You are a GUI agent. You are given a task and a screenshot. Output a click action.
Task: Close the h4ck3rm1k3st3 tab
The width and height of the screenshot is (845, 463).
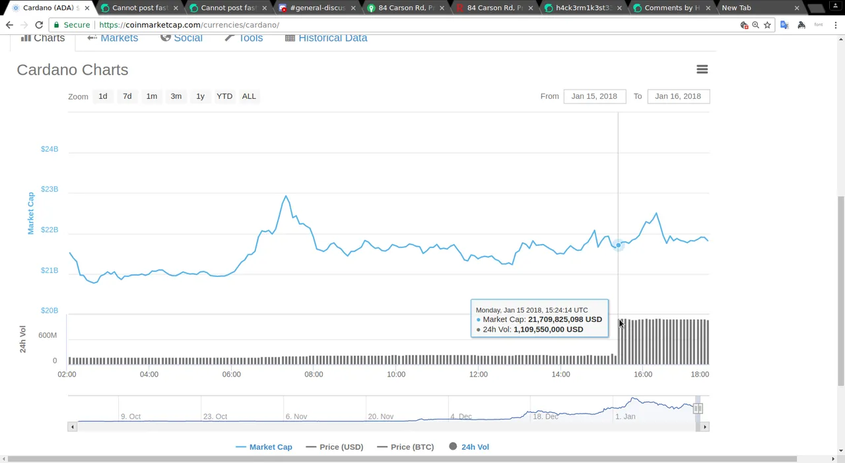pyautogui.click(x=619, y=8)
